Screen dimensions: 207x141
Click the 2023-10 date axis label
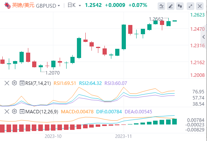pos(53,136)
